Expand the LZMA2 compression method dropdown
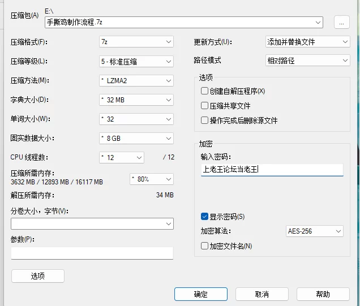 pyautogui.click(x=136, y=80)
